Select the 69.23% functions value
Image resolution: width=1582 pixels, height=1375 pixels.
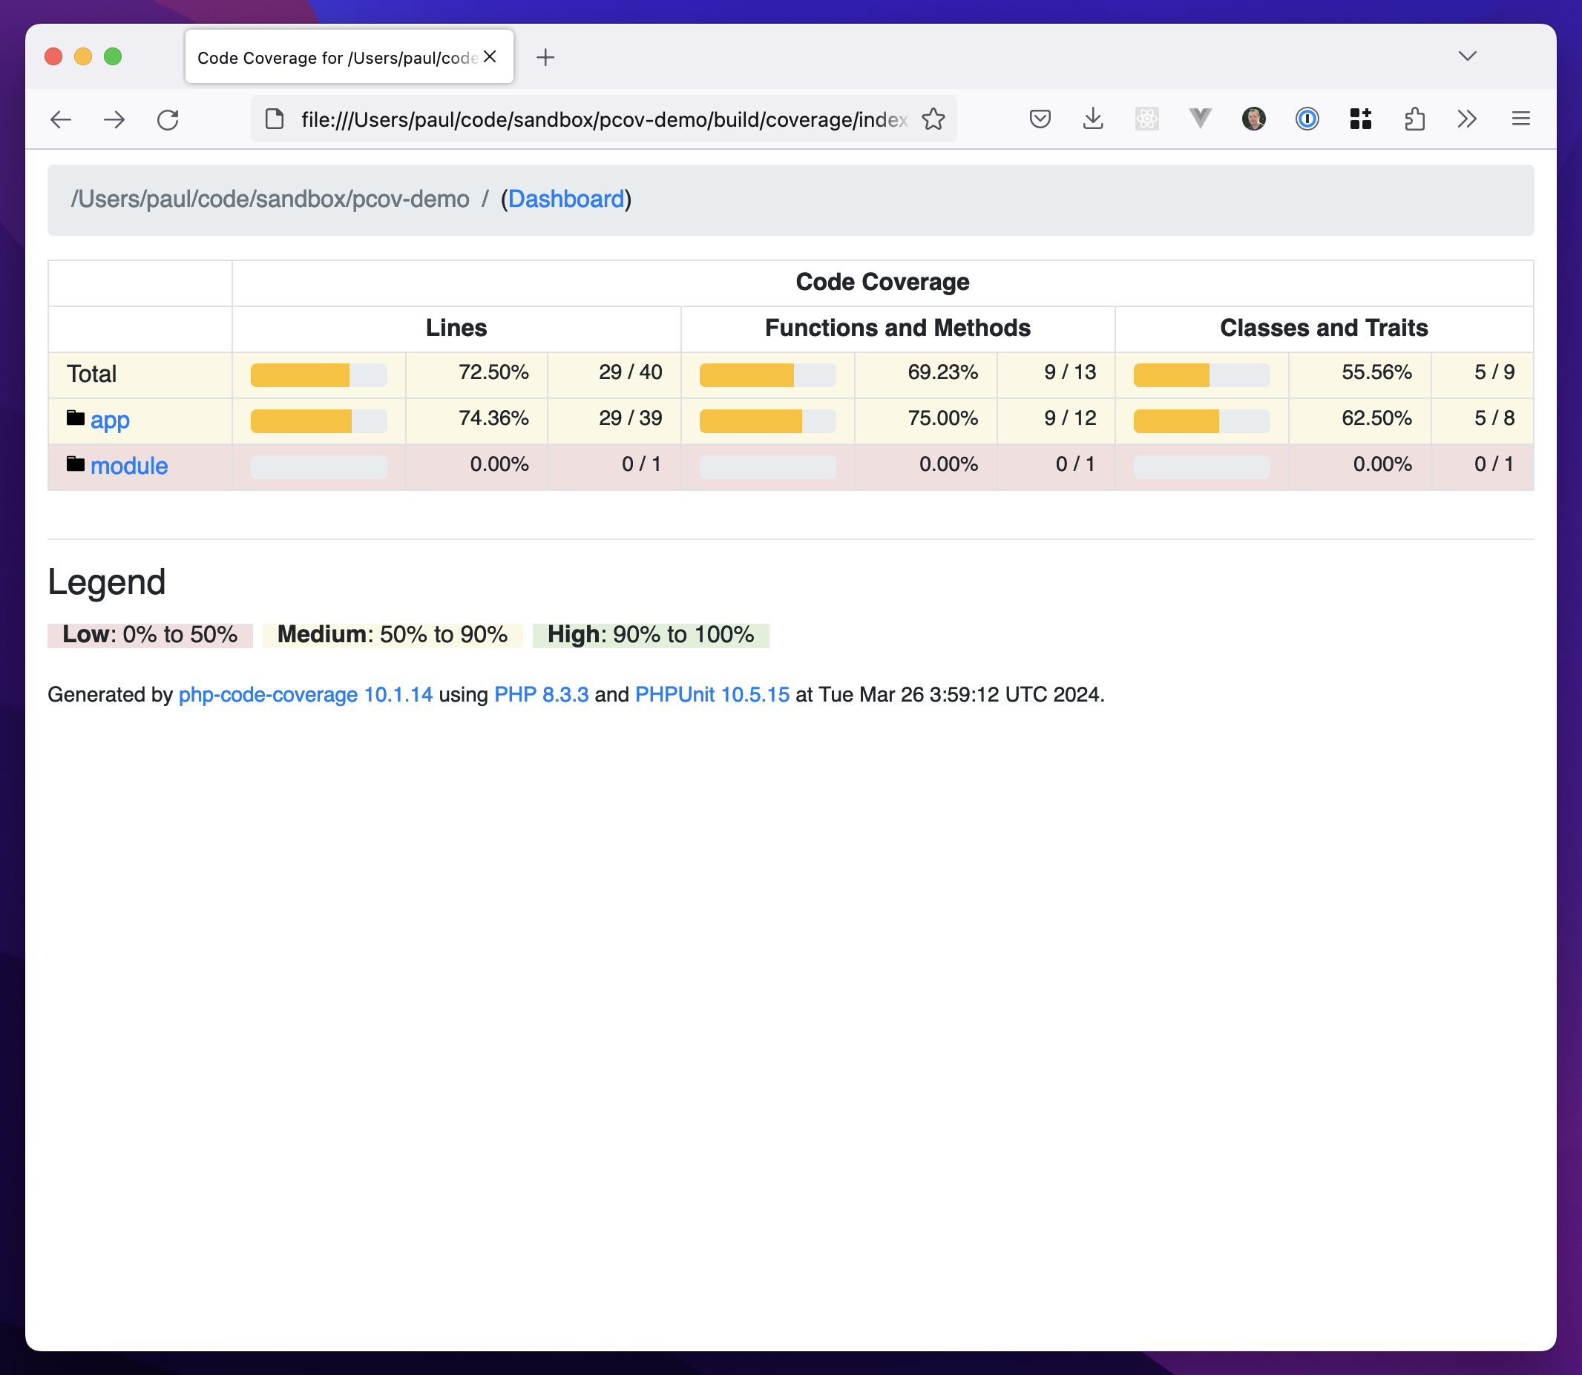pyautogui.click(x=942, y=372)
